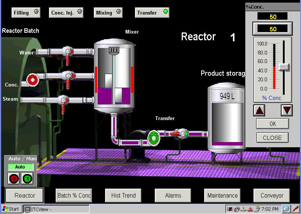Open the pen icon in system tray
The width and height of the screenshot is (301, 214).
(x=295, y=209)
